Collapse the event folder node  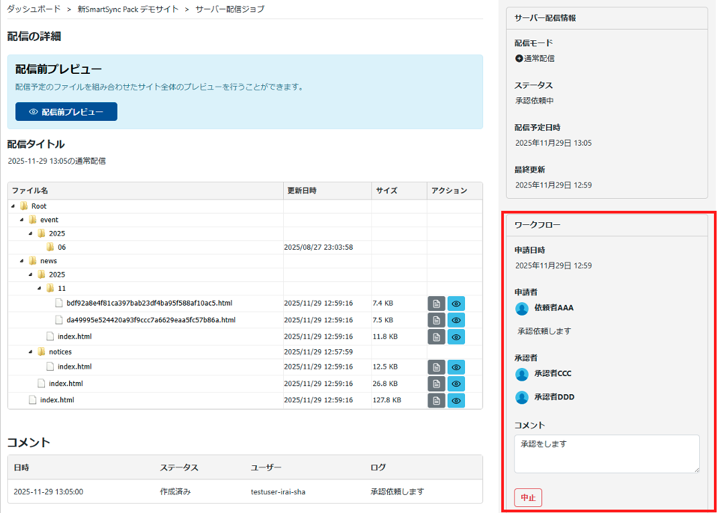[22, 220]
